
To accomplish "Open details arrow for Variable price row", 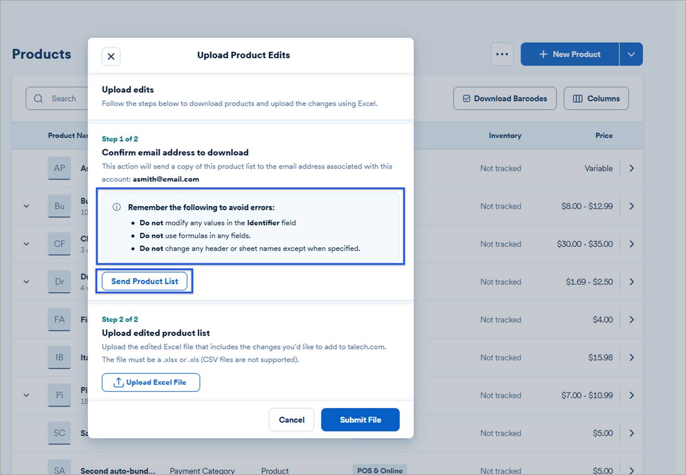I will [631, 168].
